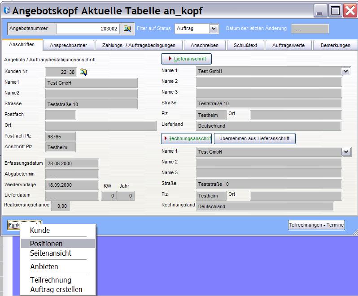Click the KW field
This screenshot has width=358, height=296.
coord(109,196)
